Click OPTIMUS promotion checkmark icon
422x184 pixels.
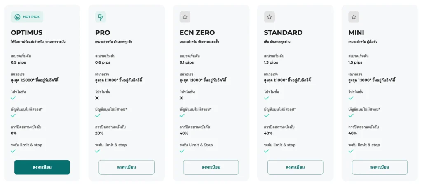(13, 98)
